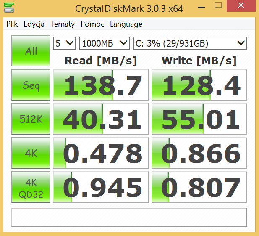Close the CrystalDiskMark window
This screenshot has width=259, height=236.
tap(241, 6)
